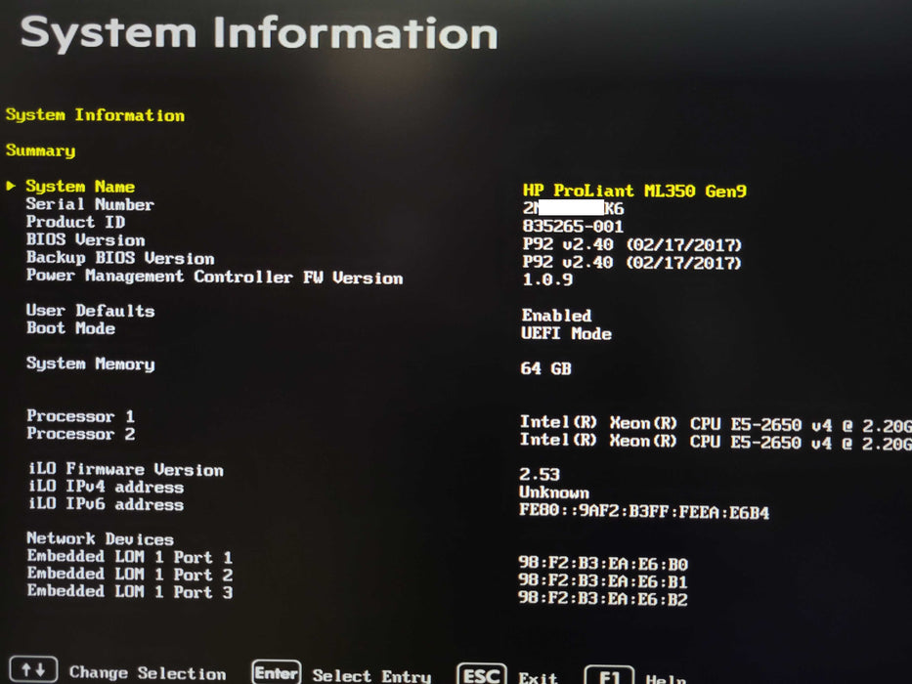Click the up/down arrows Change Selection key icon
Screen dimensions: 912x684
tap(32, 672)
